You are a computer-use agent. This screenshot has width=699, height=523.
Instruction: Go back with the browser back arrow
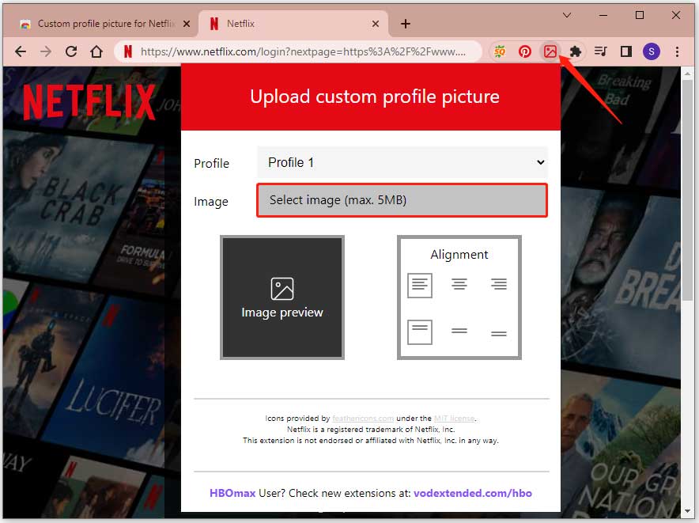[x=21, y=51]
